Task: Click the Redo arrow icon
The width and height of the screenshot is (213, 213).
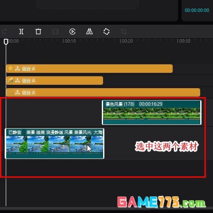Action: (x=4, y=32)
